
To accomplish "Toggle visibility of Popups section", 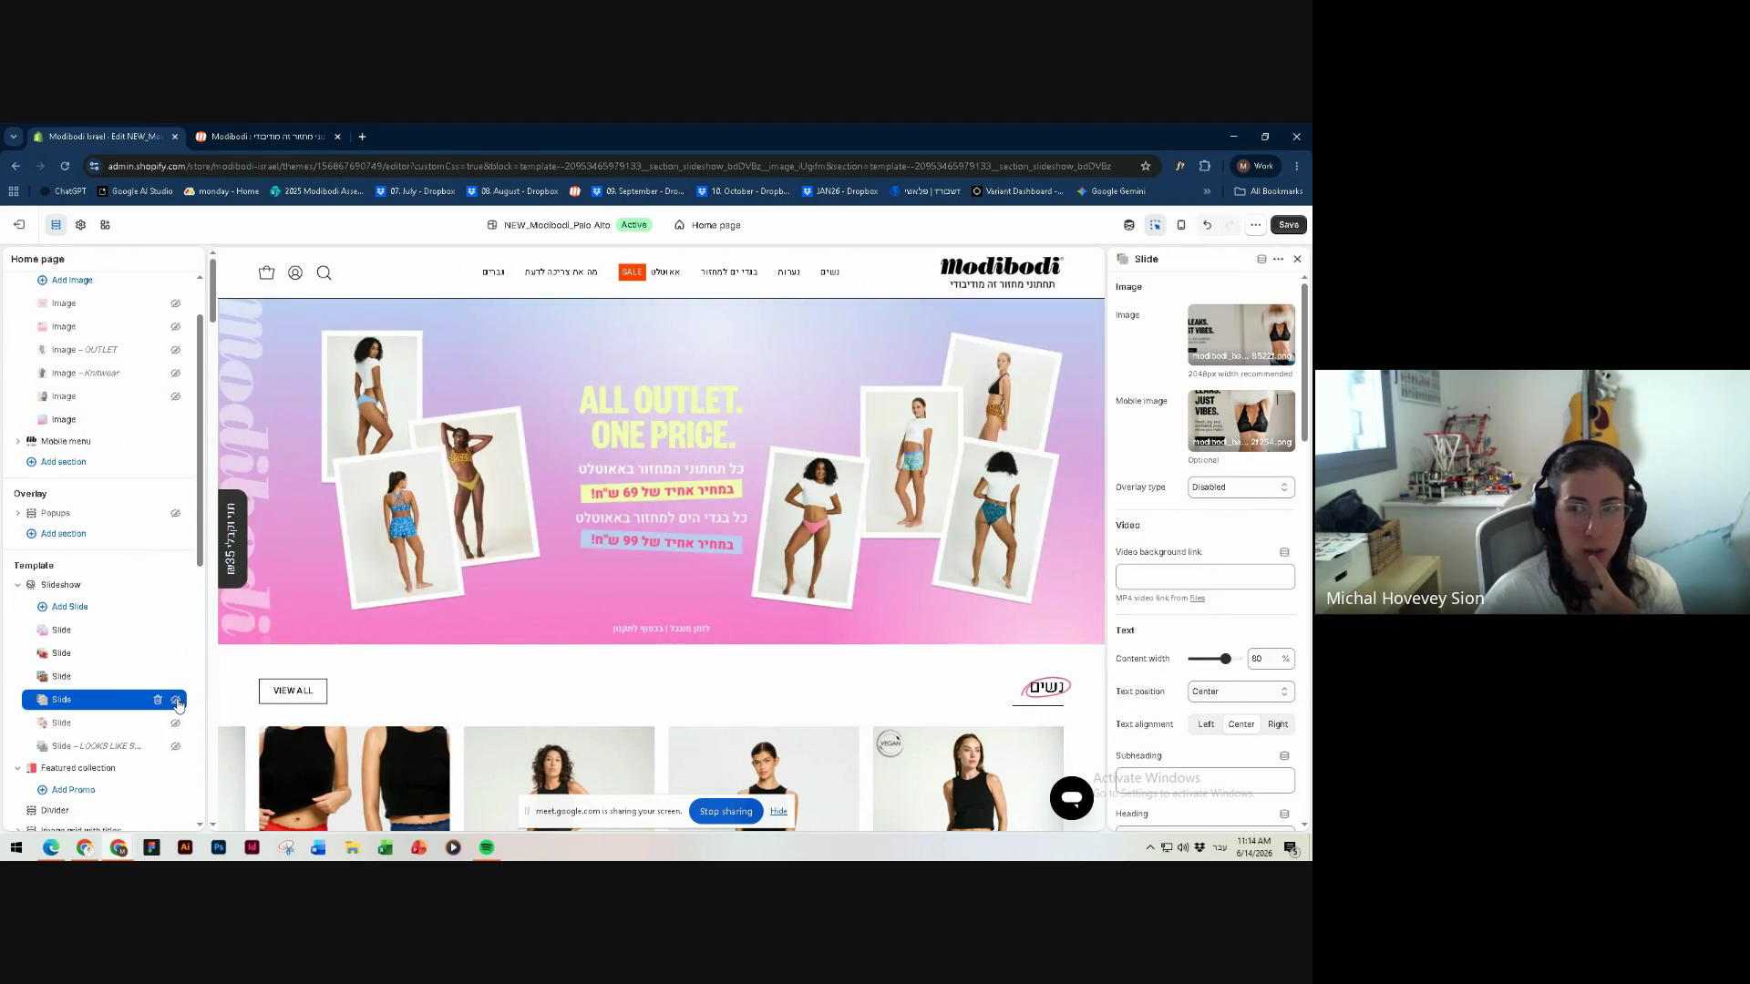I will 175,513.
